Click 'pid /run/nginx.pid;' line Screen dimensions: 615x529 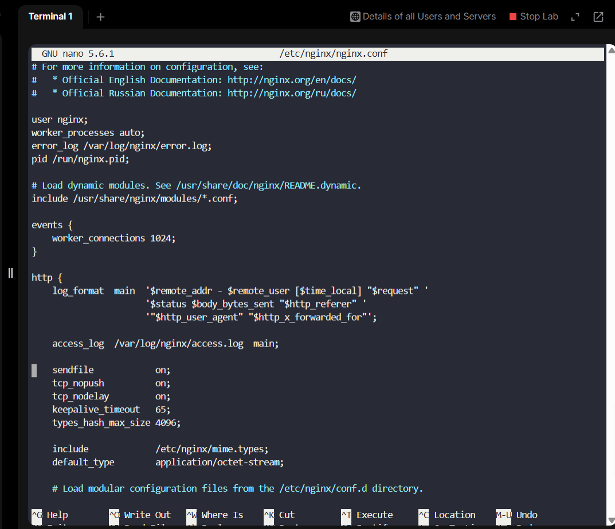click(x=80, y=159)
